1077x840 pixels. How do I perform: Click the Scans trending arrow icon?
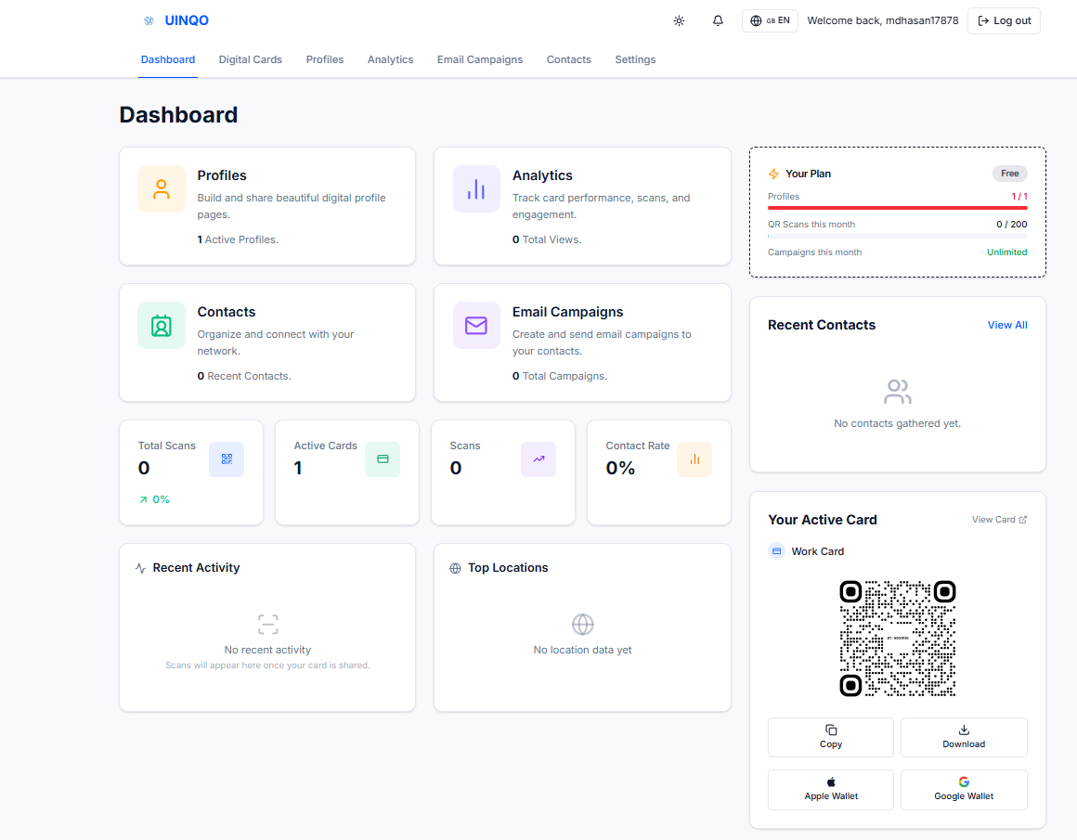538,459
